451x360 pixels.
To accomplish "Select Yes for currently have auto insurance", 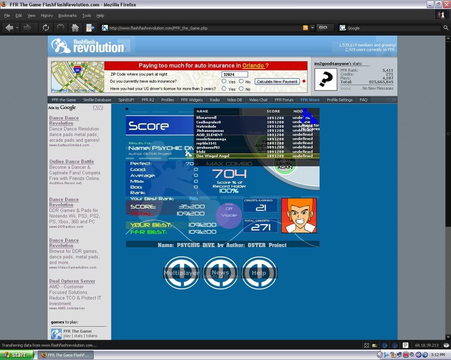I will coord(224,81).
